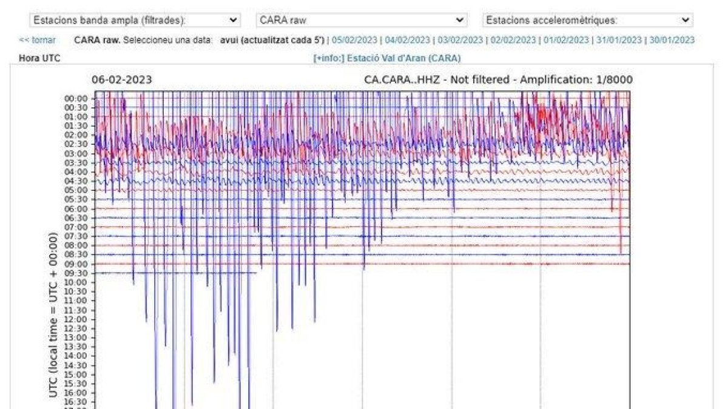Click the 06:00 time axis label
This screenshot has width=728, height=409.
click(76, 208)
